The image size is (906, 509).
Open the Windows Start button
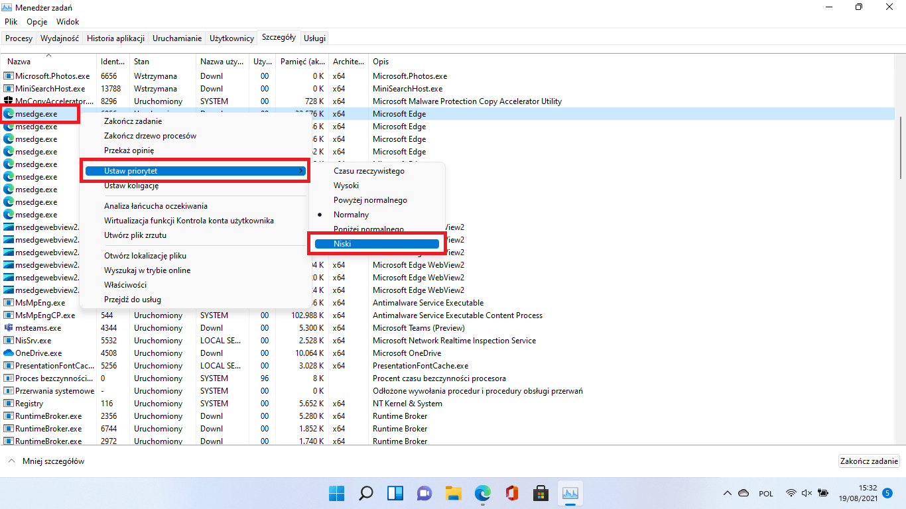coord(336,494)
